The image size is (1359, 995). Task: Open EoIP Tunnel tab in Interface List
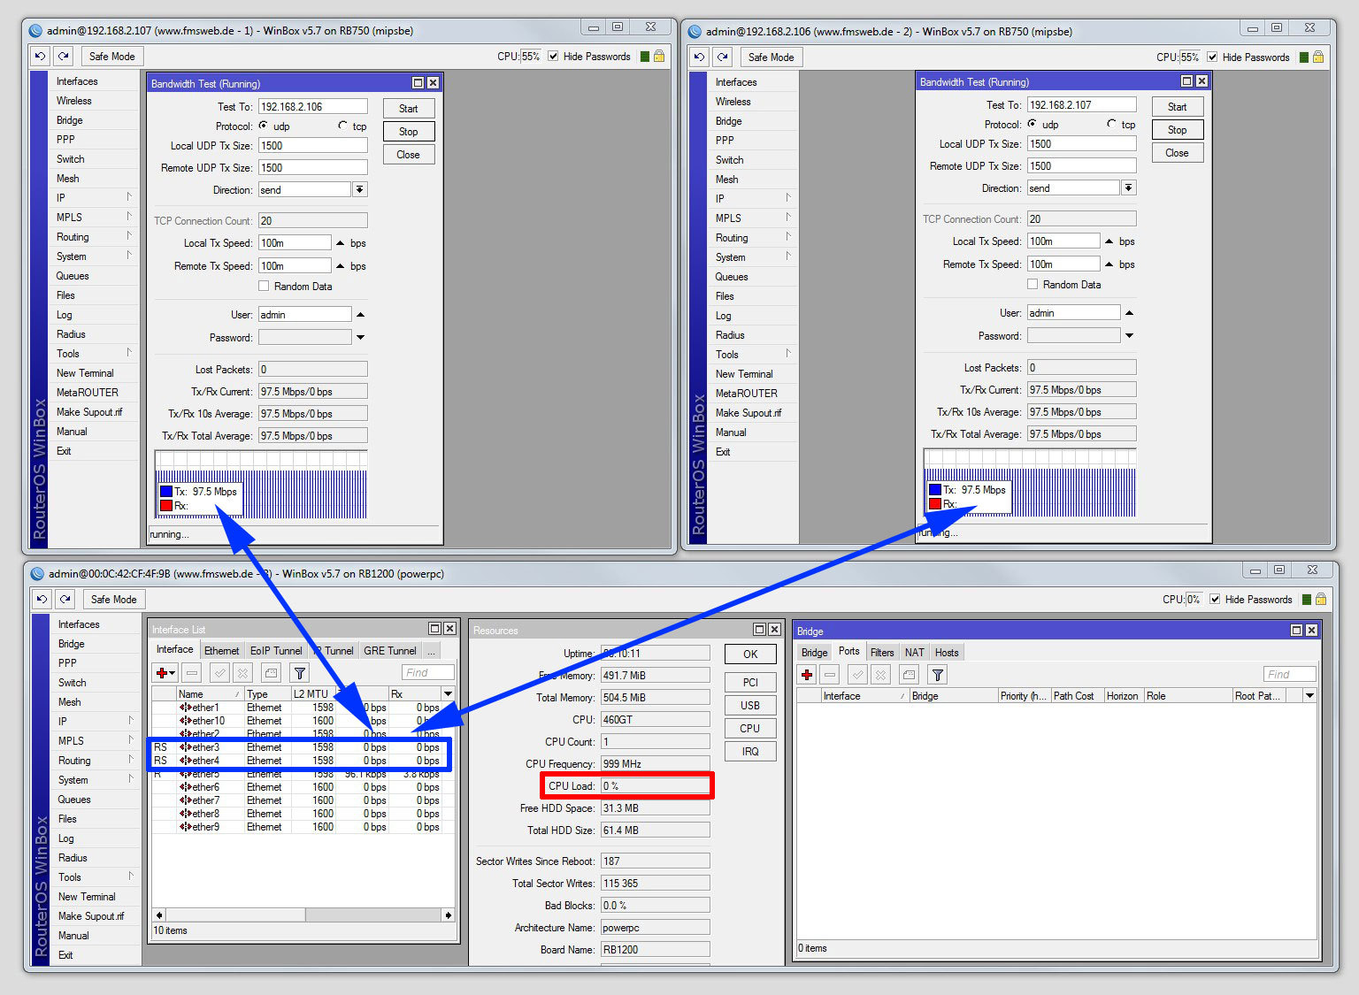(x=275, y=650)
